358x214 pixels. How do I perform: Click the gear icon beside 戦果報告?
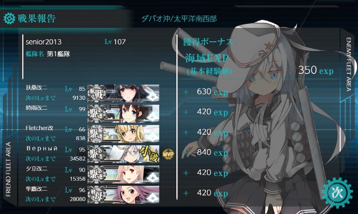pyautogui.click(x=9, y=19)
